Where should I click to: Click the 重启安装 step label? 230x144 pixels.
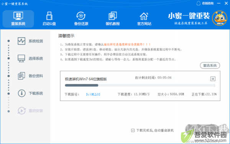[x=36, y=111]
